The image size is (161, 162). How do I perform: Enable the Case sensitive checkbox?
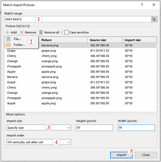point(66,32)
